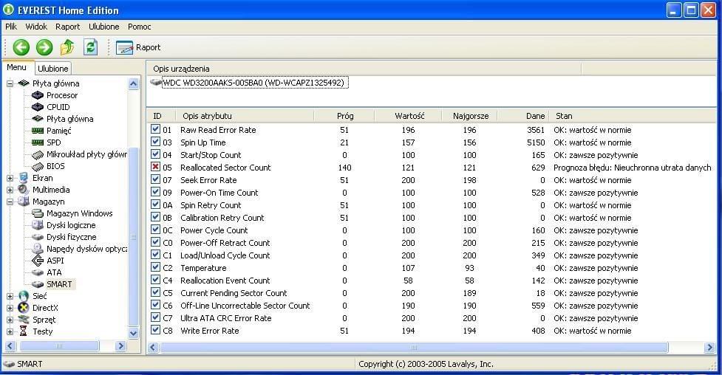Click the green Forward arrow icon
Screen dimensions: 722x375
44,47
